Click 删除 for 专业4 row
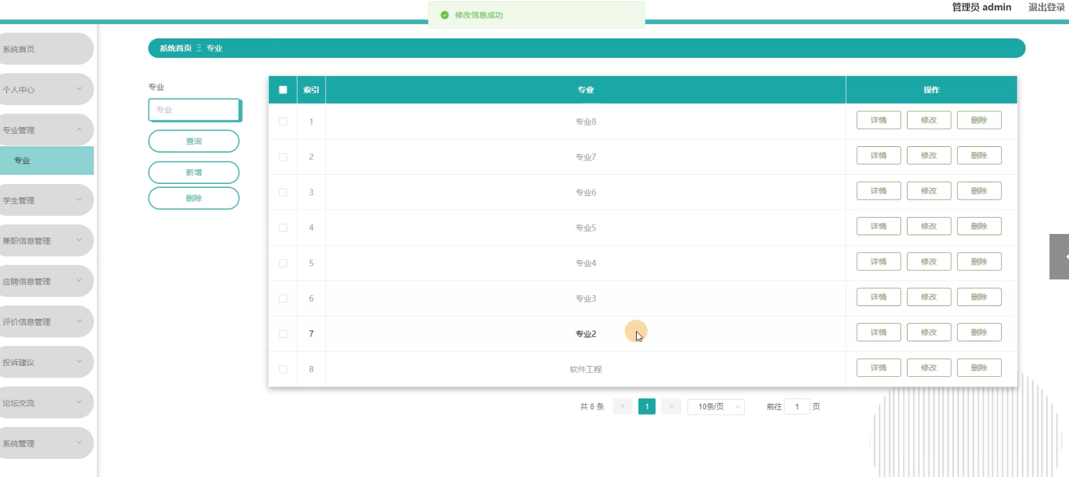The height and width of the screenshot is (477, 1069). [x=979, y=262]
